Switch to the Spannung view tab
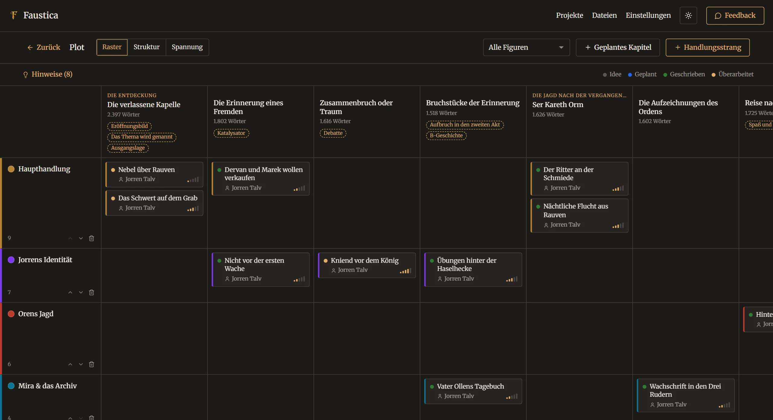Viewport: 773px width, 420px height. click(x=187, y=47)
